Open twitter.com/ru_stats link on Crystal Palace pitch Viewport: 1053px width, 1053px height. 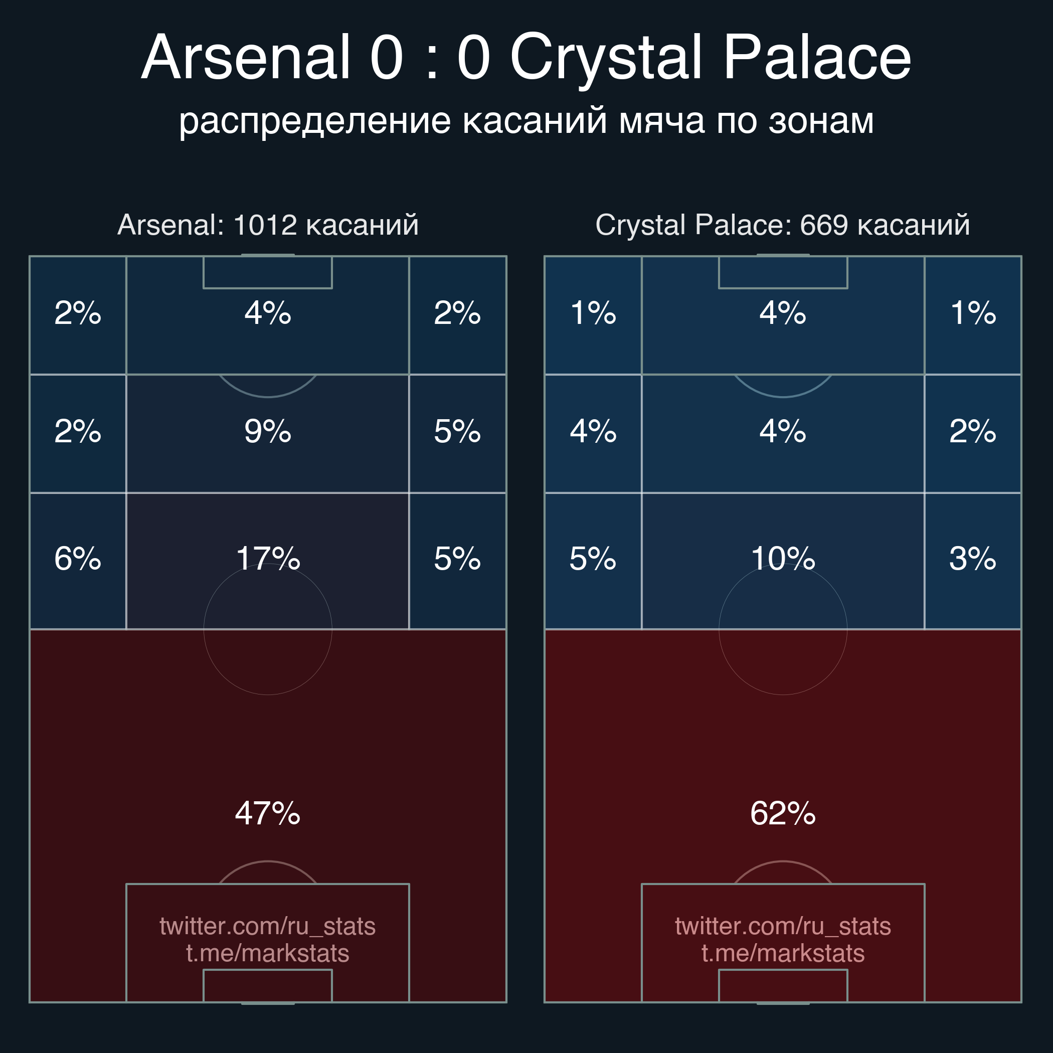[x=783, y=926]
